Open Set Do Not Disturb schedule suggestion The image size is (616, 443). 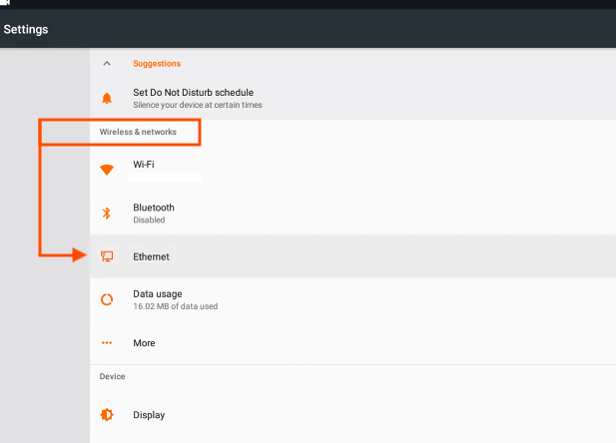[193, 93]
